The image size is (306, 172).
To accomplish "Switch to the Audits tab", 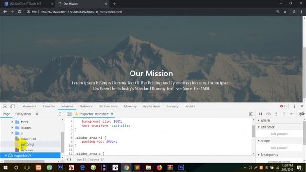I will click(190, 106).
